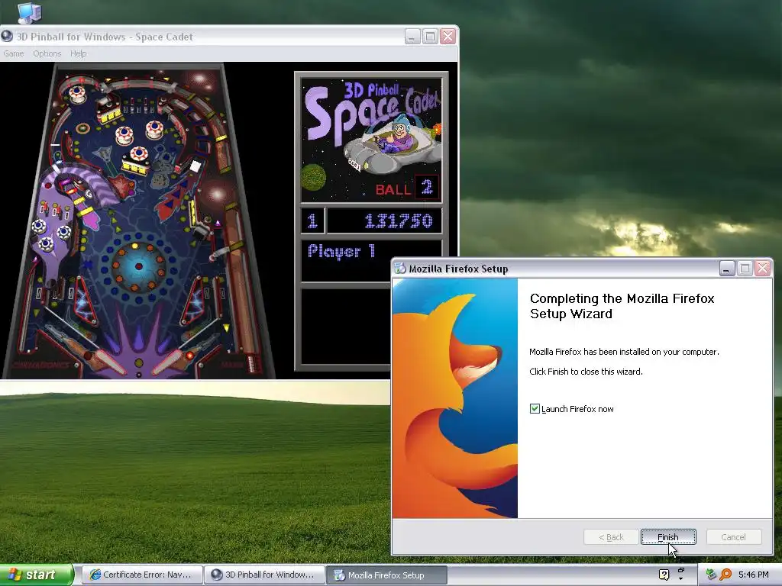Open the Game menu in 3D Pinball
The height and width of the screenshot is (586, 782).
[x=14, y=53]
